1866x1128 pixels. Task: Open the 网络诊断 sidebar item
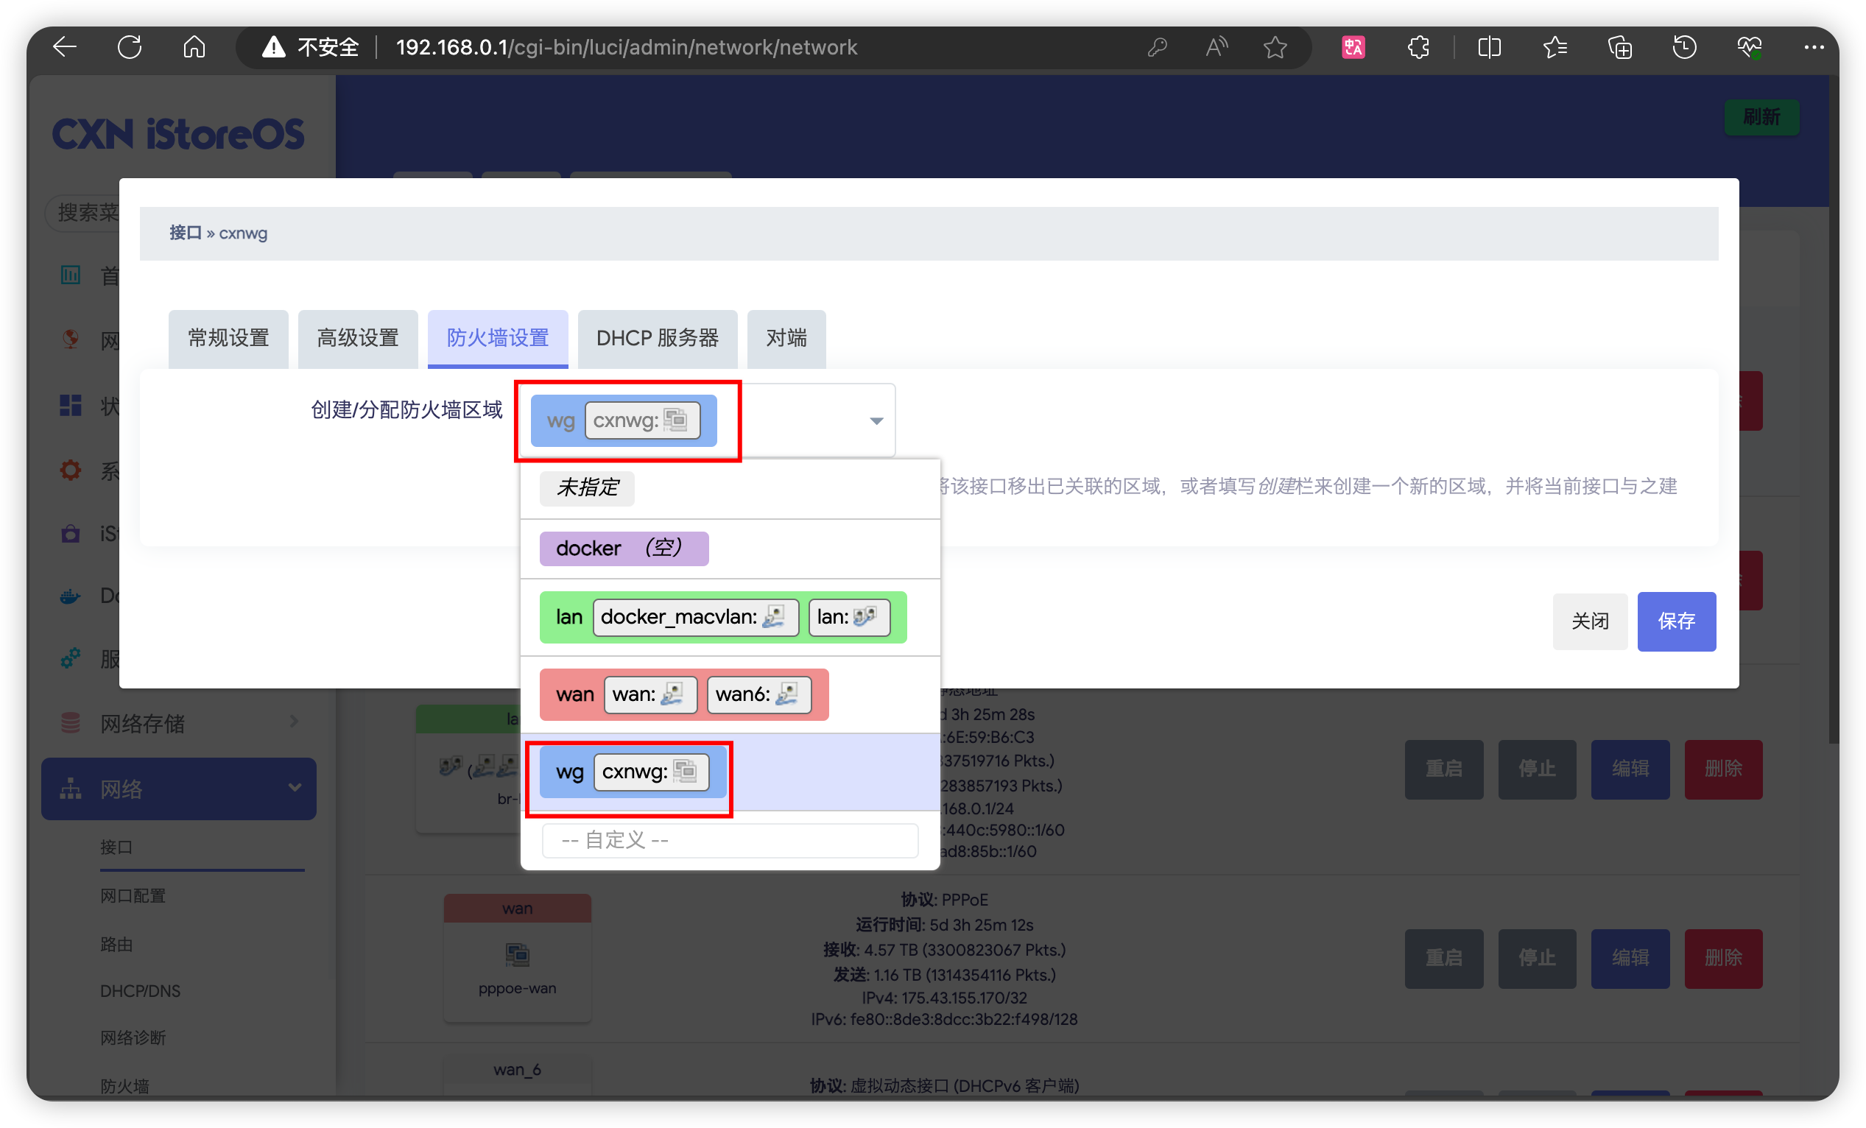coord(133,1038)
